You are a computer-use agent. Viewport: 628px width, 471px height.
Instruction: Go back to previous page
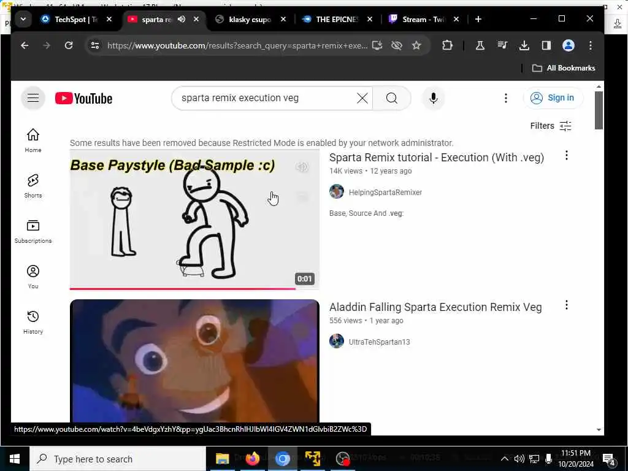point(25,45)
